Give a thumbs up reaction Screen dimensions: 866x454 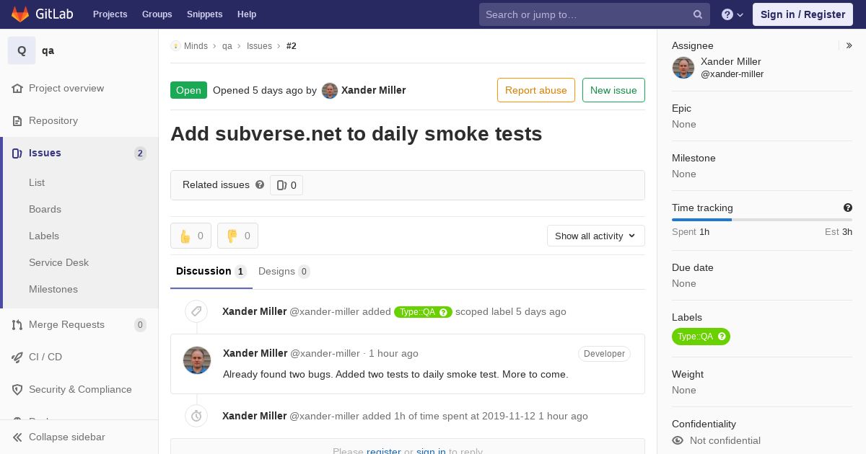pyautogui.click(x=191, y=236)
